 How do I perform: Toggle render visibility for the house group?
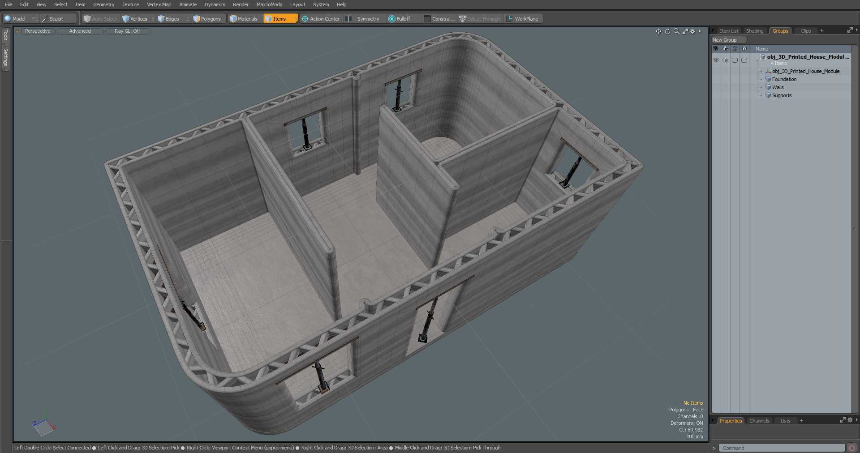click(725, 60)
